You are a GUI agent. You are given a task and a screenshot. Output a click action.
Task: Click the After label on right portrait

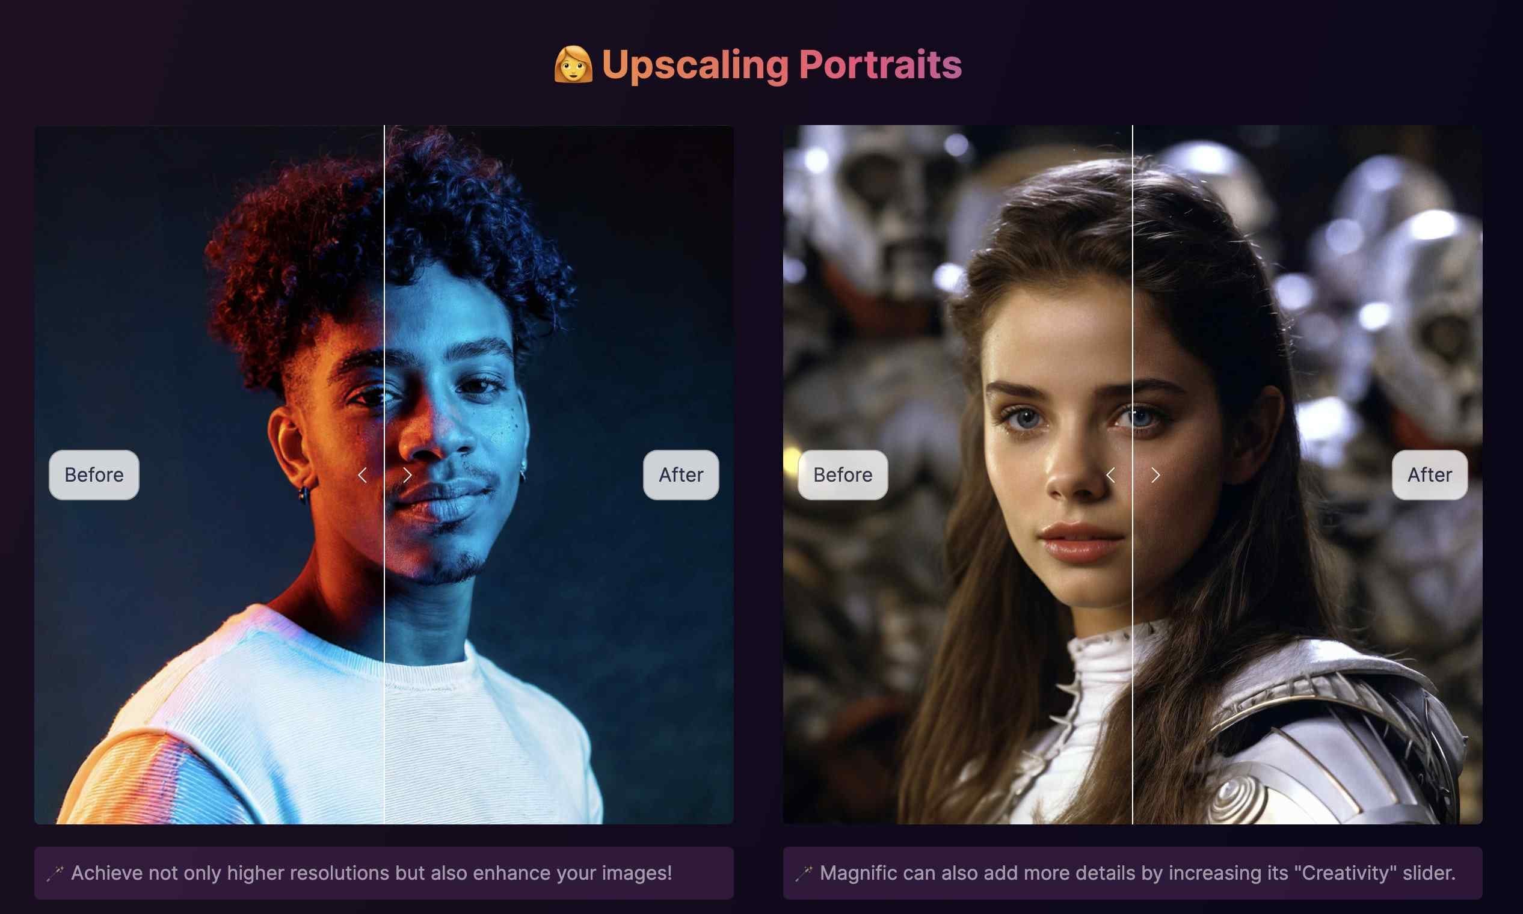pyautogui.click(x=1429, y=474)
